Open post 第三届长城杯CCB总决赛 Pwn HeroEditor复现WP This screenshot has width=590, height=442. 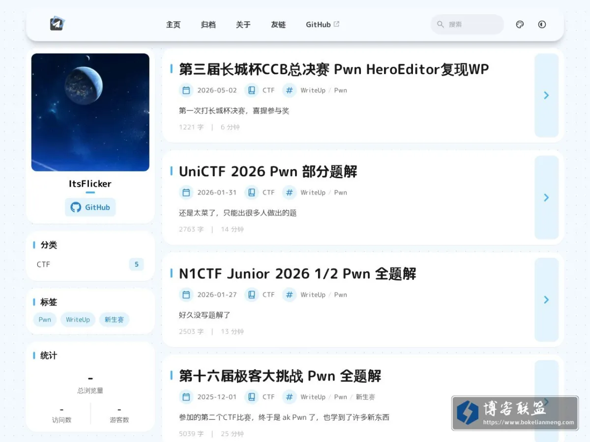click(x=334, y=69)
